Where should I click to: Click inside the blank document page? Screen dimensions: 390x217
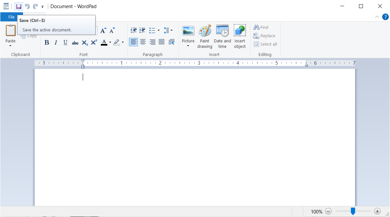pos(195,137)
